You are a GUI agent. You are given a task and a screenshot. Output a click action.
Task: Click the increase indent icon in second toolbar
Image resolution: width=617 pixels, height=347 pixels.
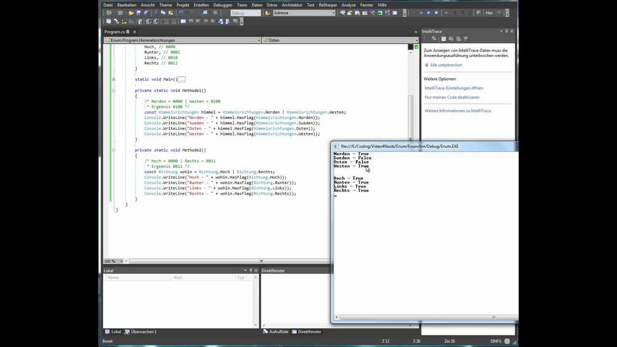point(157,21)
